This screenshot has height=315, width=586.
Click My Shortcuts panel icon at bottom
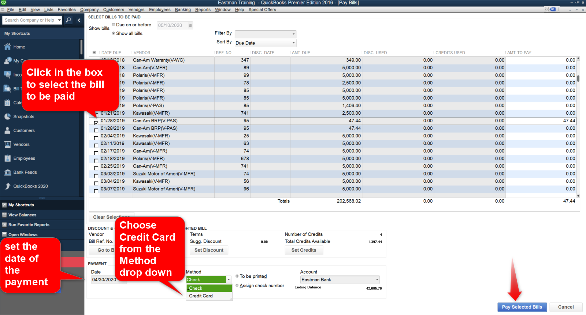pos(4,205)
